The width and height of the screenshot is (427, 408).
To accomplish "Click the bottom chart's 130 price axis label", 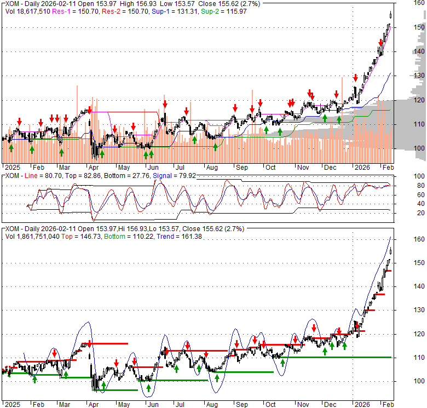I will pyautogui.click(x=419, y=310).
